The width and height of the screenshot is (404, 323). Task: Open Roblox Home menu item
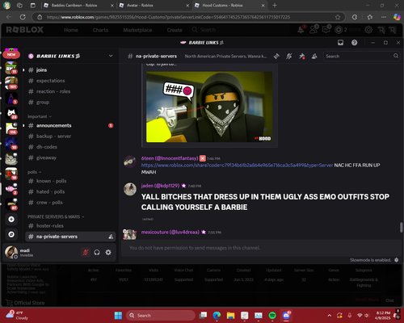[x=71, y=30]
